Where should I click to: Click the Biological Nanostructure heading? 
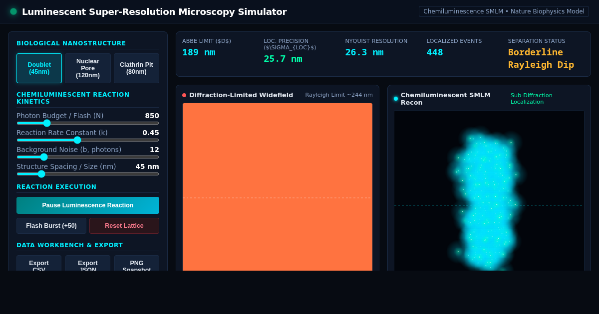(x=71, y=43)
